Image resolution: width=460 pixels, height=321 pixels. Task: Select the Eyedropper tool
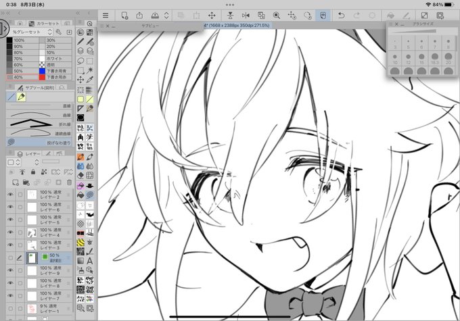[x=90, y=80]
